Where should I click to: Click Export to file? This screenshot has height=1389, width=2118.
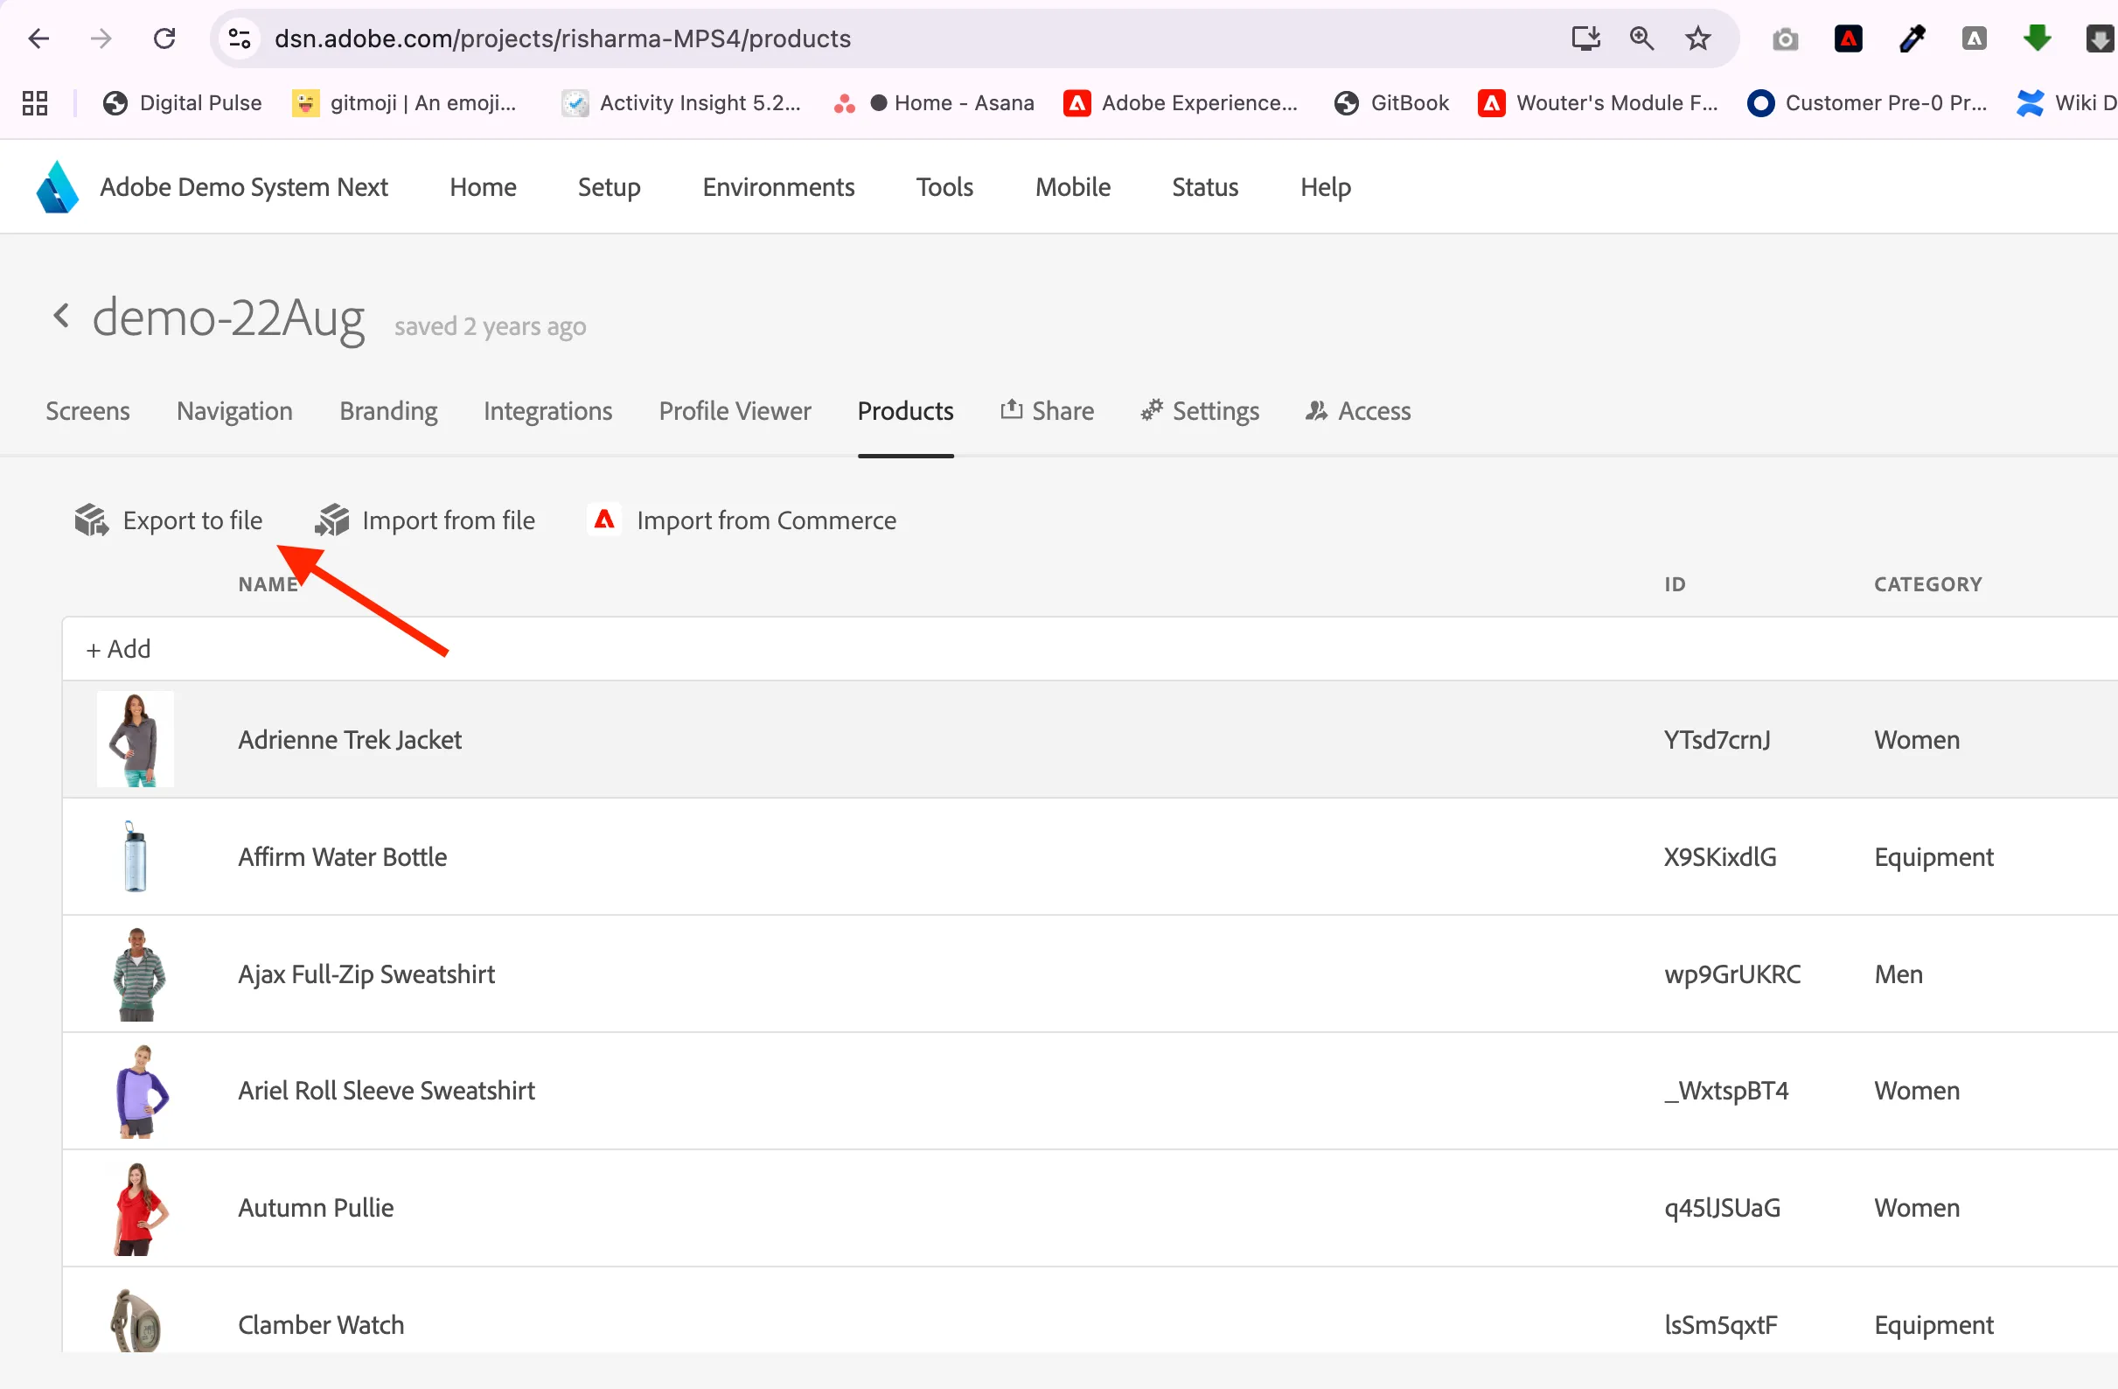[168, 520]
